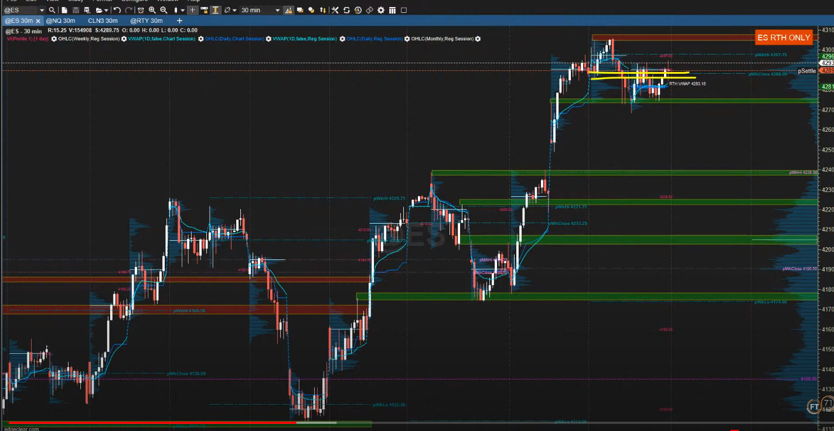Click the S:4289.75 settle value in header
834x431 pixels.
click(x=108, y=30)
